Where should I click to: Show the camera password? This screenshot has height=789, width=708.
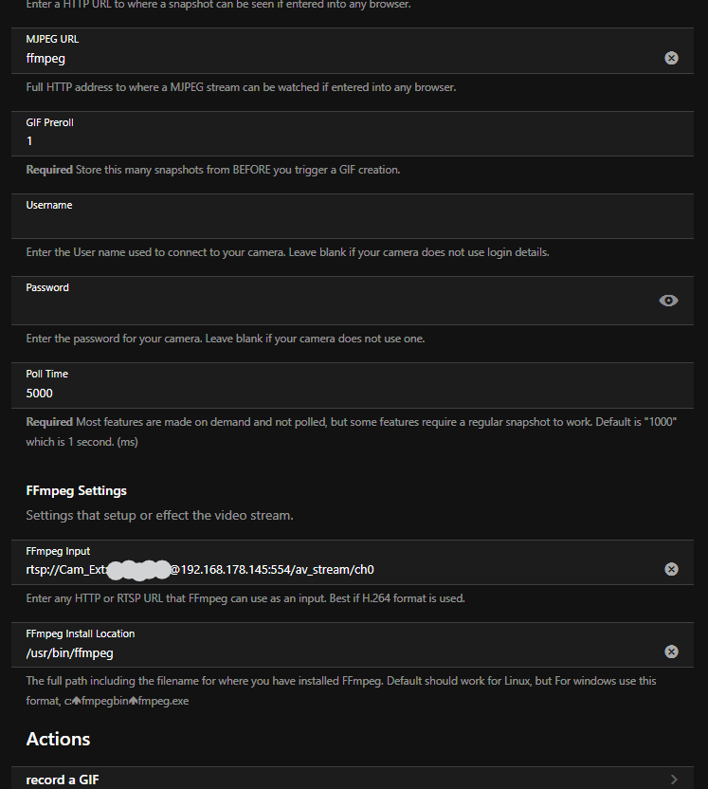click(x=668, y=301)
